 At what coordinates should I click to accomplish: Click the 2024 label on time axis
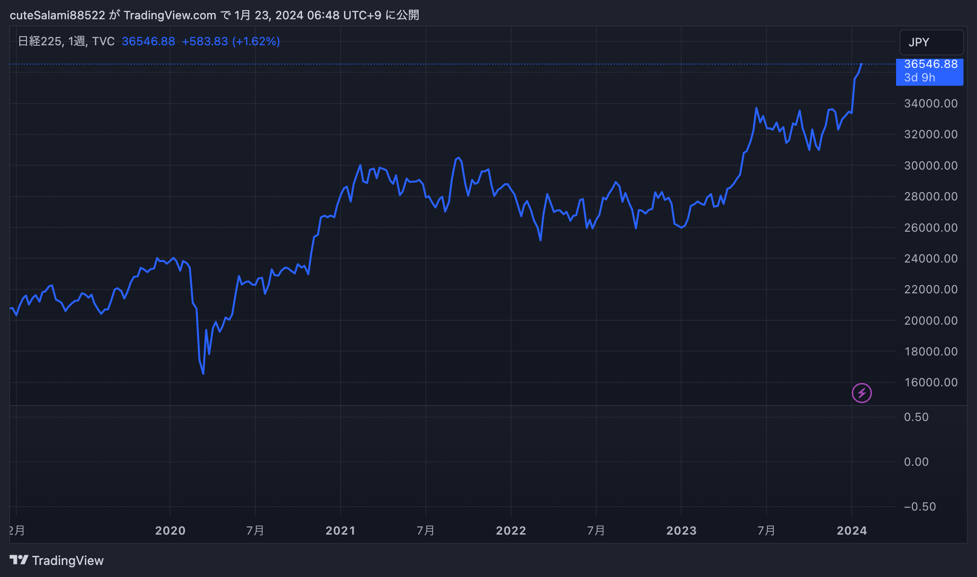pos(852,531)
